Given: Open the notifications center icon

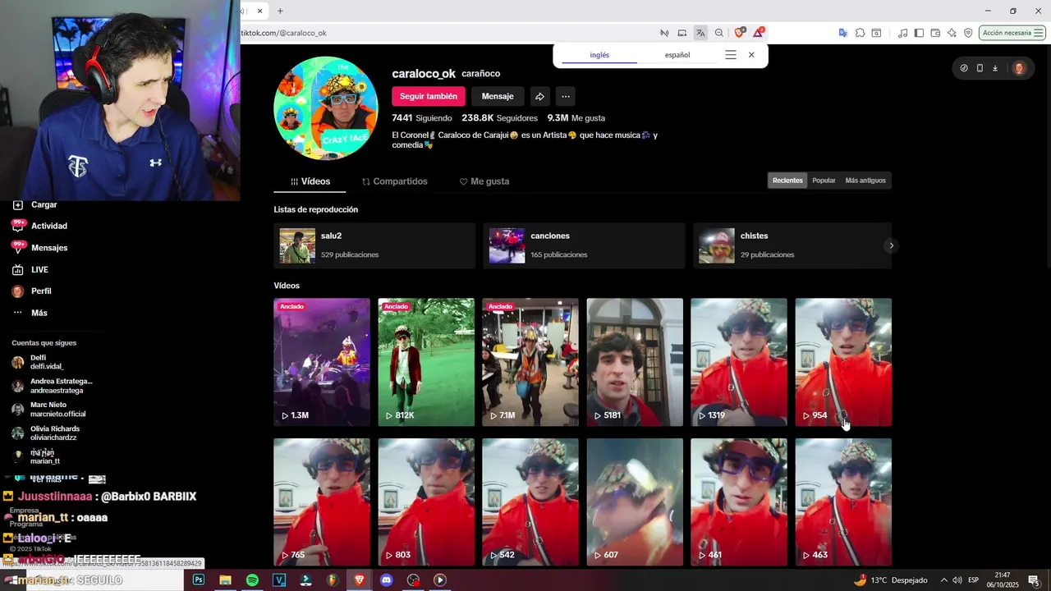Looking at the screenshot, I should 1034,580.
